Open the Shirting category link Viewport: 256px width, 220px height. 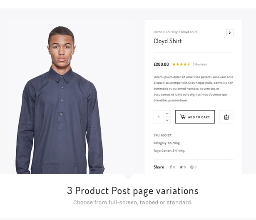click(x=174, y=143)
